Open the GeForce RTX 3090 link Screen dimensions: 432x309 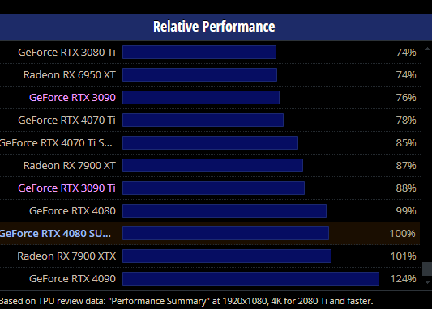click(x=72, y=98)
